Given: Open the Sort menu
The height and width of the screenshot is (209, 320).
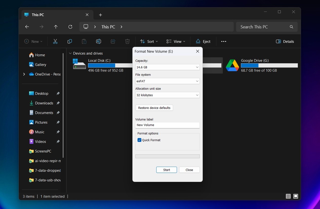Looking at the screenshot, I should click(x=149, y=42).
